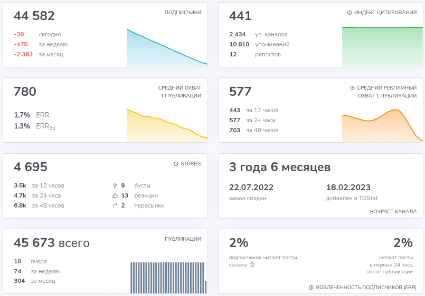Click the ERR 1.7% value

click(22, 115)
